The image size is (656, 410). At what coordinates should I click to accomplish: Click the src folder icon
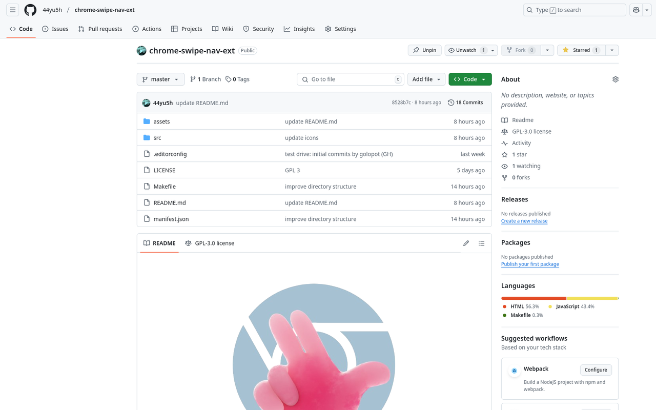click(147, 138)
